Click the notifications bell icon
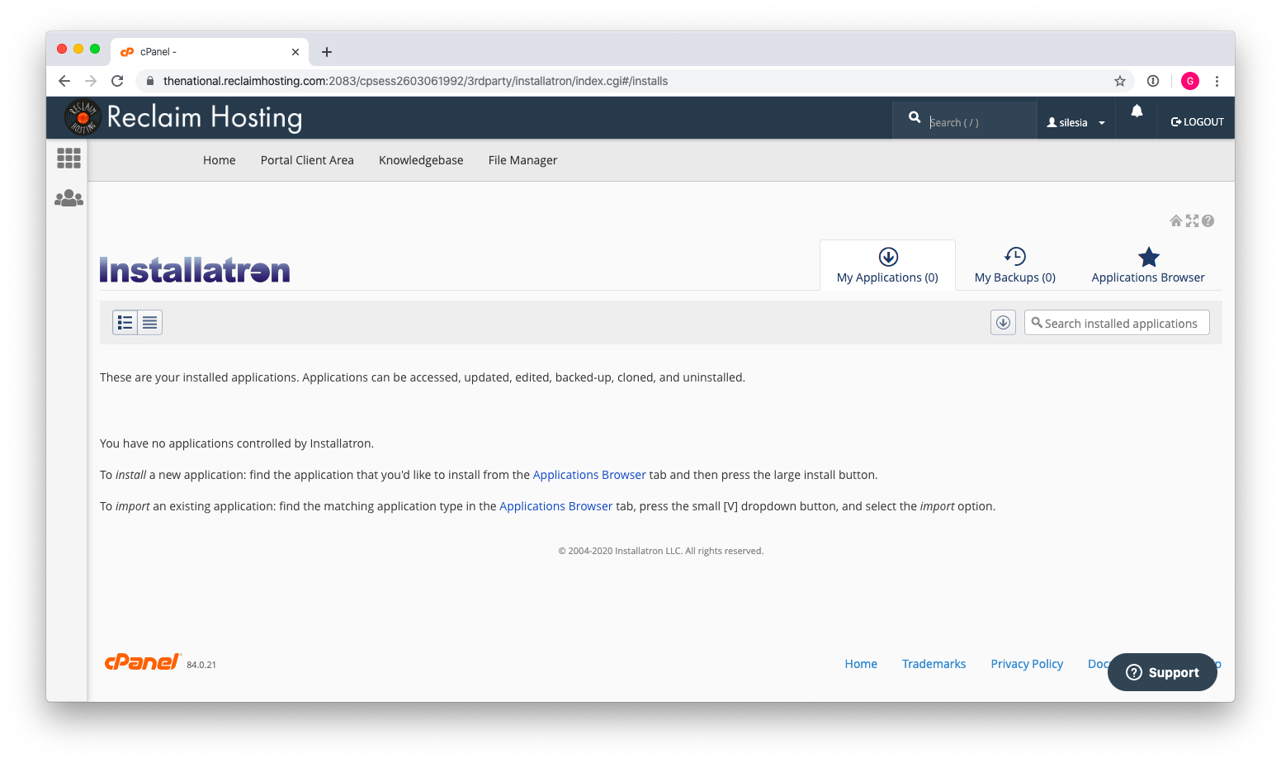Screen dimensions: 1281x763 tap(1137, 111)
